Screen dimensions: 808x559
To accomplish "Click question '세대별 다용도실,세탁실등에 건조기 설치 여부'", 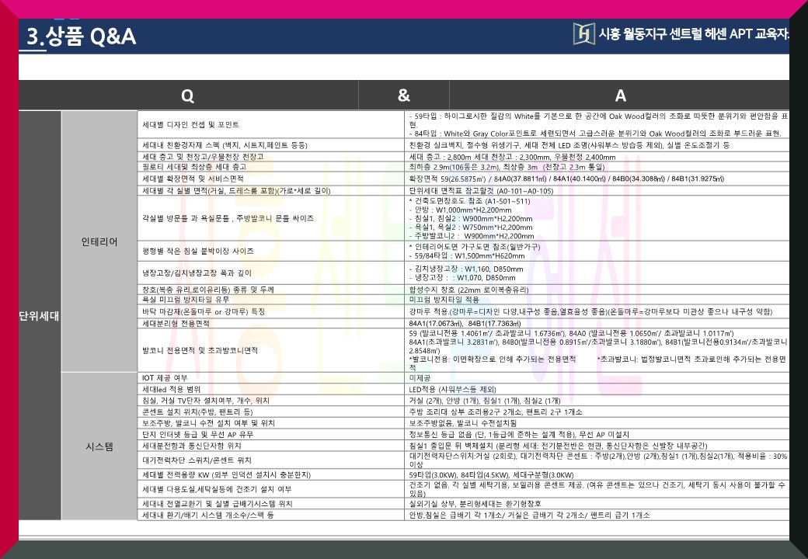I will (217, 489).
